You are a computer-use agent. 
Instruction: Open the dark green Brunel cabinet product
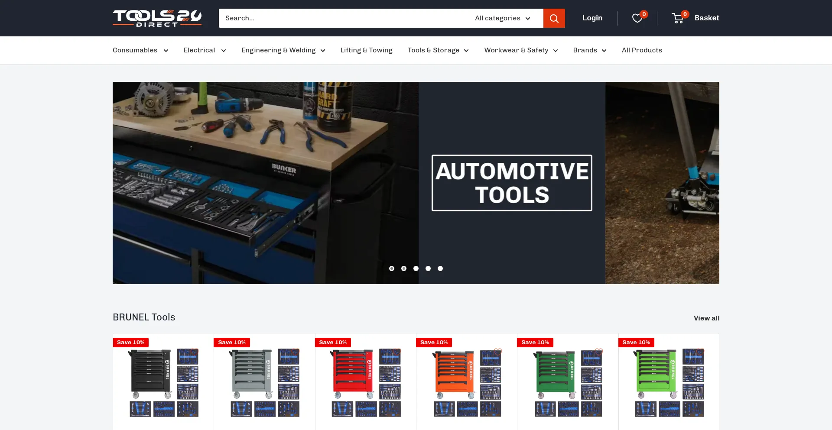568,383
